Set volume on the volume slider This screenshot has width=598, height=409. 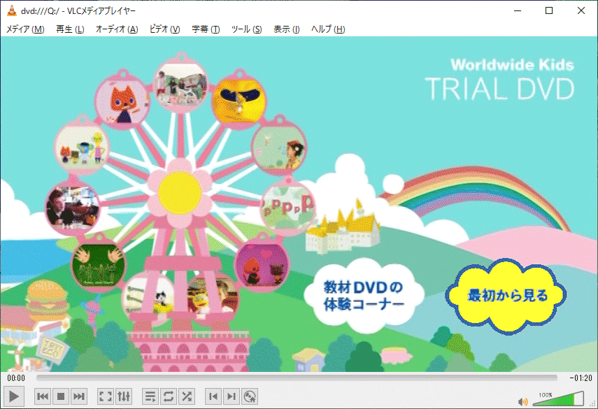558,399
